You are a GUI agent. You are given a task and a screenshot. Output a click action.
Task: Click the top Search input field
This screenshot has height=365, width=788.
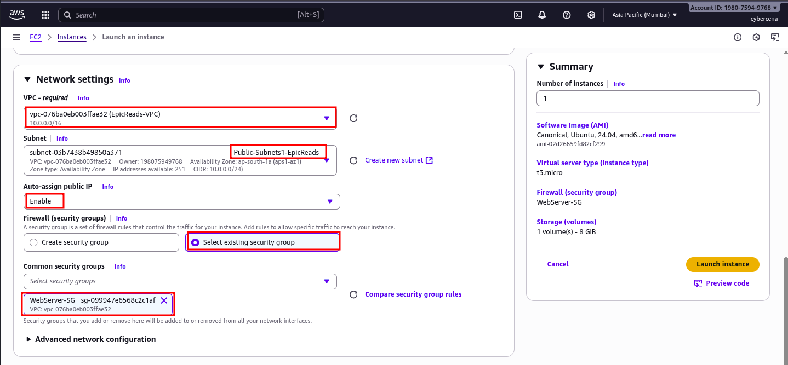point(191,15)
